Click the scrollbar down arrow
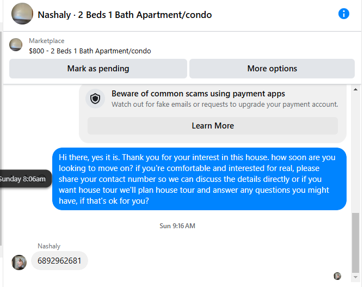364x287 pixels. [356, 282]
